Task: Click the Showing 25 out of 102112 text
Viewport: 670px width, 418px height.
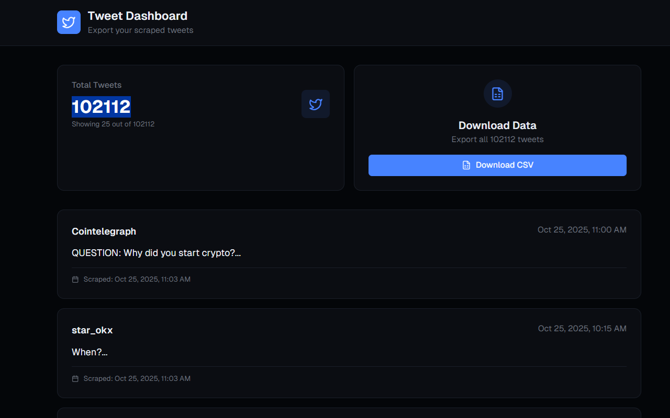Action: [113, 124]
